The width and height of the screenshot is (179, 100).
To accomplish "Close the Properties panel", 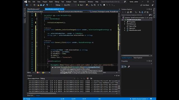I will point(151,61).
